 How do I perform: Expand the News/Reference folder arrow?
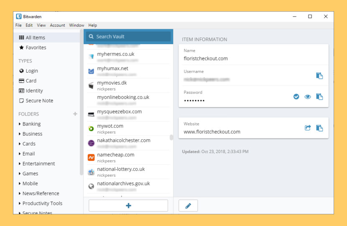pyautogui.click(x=20, y=193)
